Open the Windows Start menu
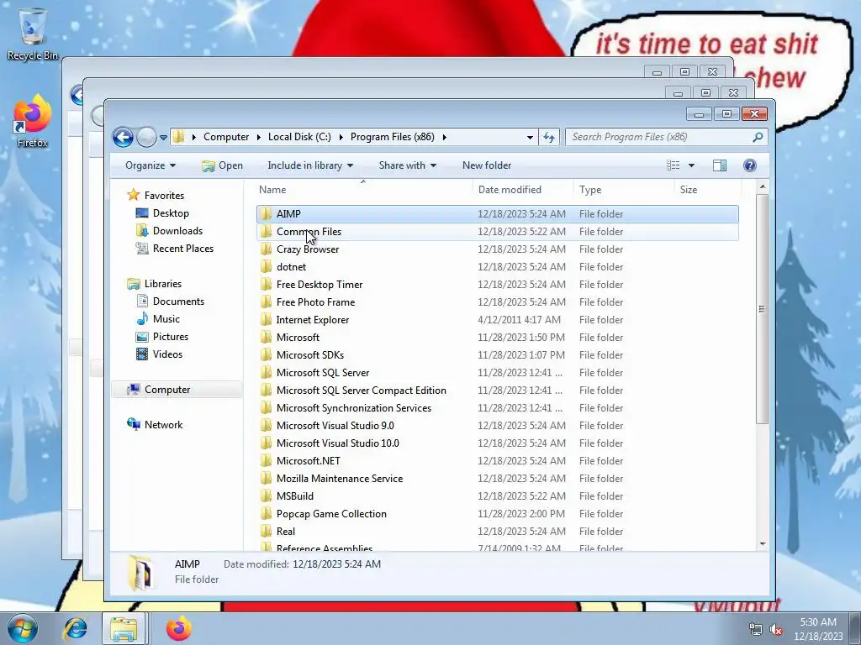 tap(22, 628)
